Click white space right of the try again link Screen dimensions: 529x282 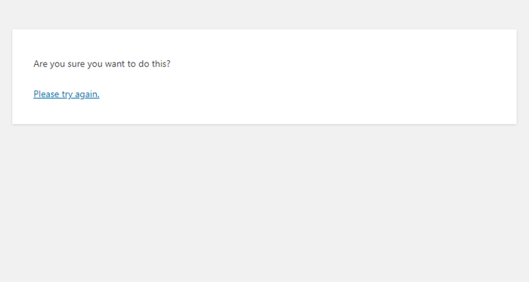pos(304,94)
